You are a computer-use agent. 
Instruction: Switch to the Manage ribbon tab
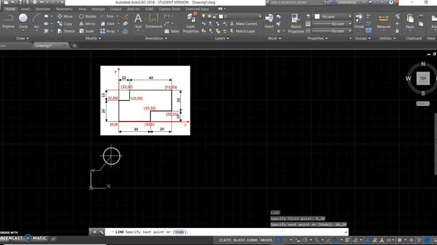click(98, 9)
